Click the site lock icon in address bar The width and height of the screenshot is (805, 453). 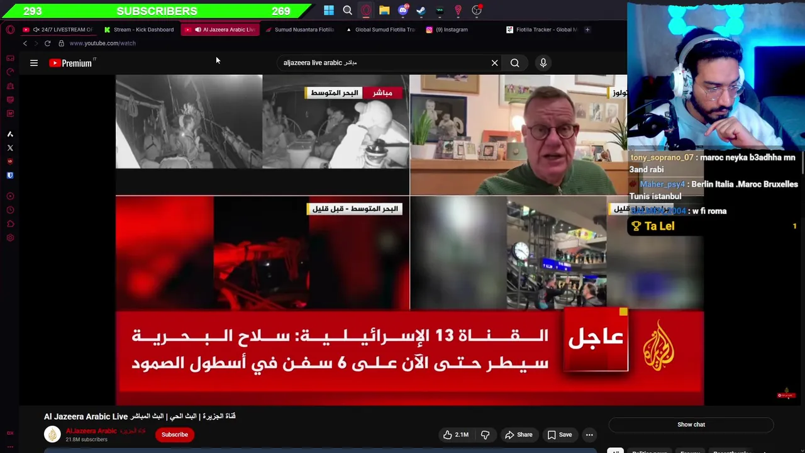[x=61, y=43]
